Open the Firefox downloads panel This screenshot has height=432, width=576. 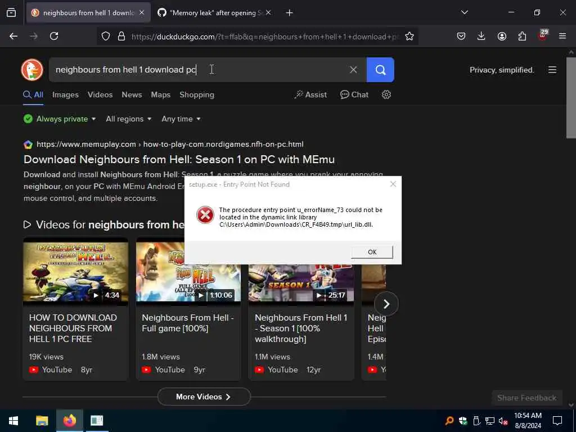tap(481, 36)
